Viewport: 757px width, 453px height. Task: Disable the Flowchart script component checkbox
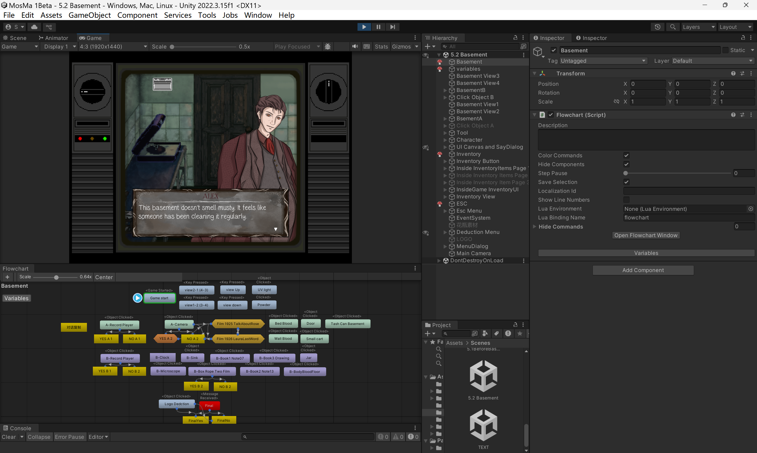point(550,115)
